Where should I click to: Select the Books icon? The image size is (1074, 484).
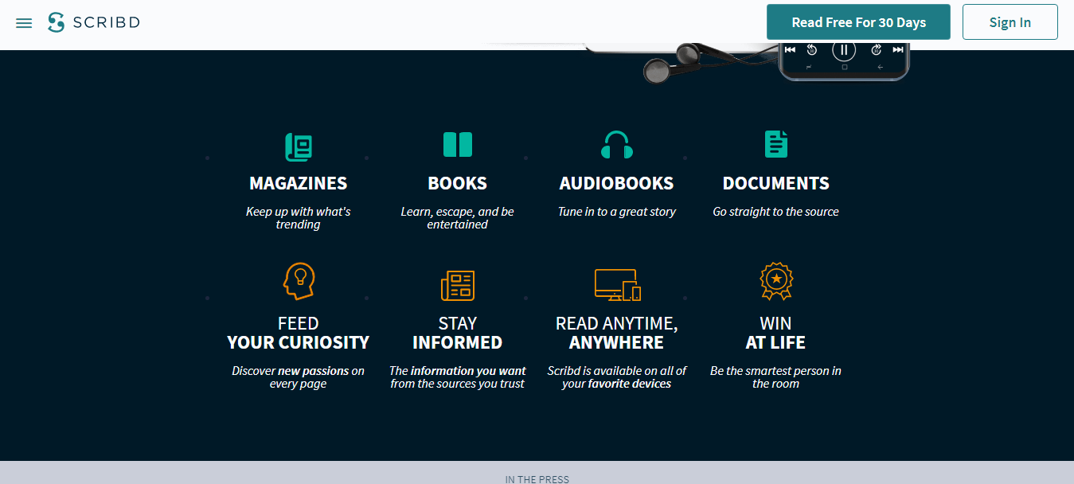coord(457,144)
